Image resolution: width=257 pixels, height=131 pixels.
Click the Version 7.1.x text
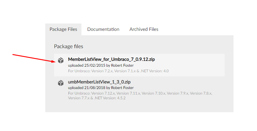point(125,71)
